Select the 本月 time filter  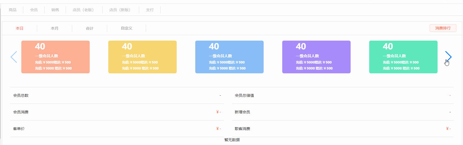55,28
